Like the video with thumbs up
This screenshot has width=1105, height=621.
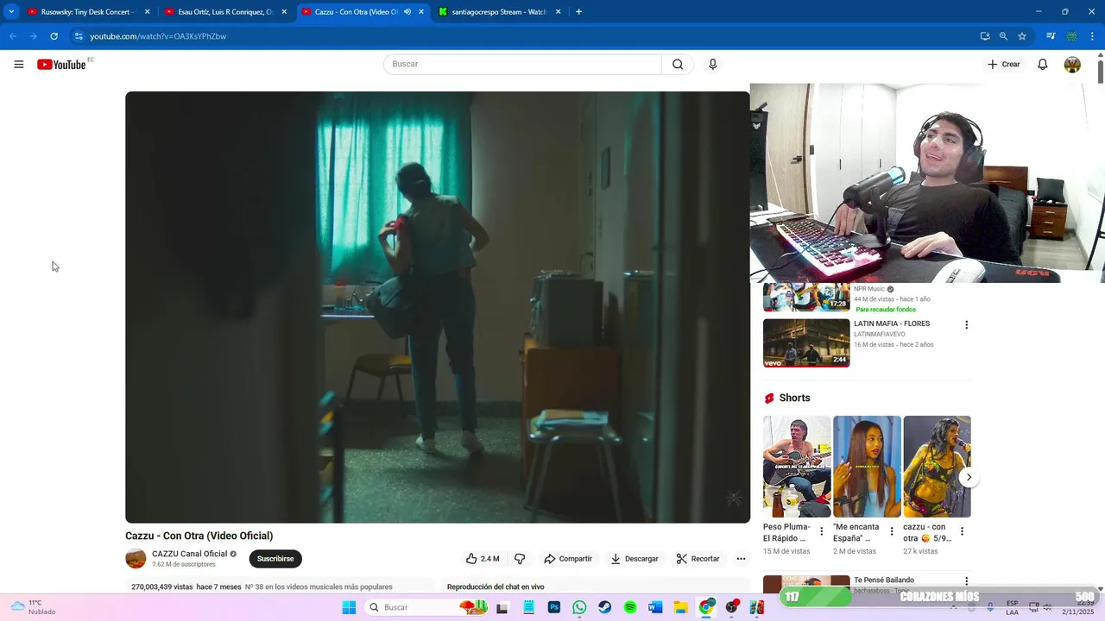(x=483, y=559)
